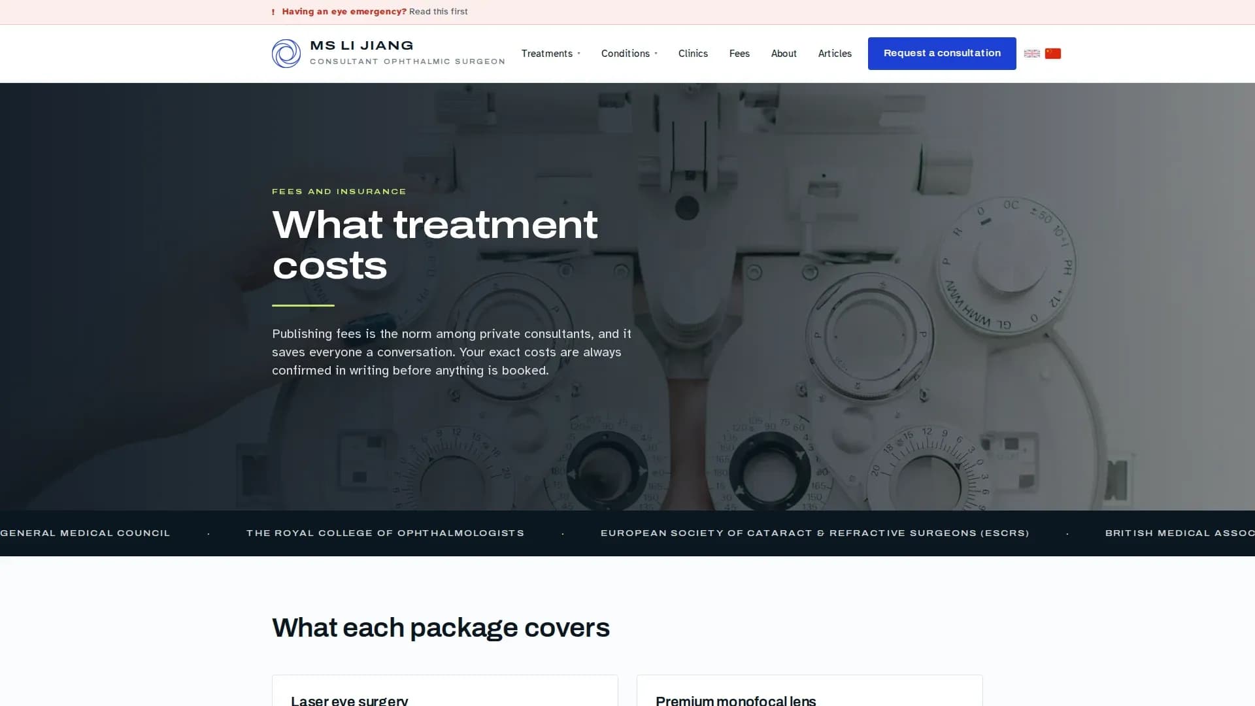Click the 'Publishing fees is the norm' paragraph
The height and width of the screenshot is (706, 1255).
pyautogui.click(x=452, y=352)
